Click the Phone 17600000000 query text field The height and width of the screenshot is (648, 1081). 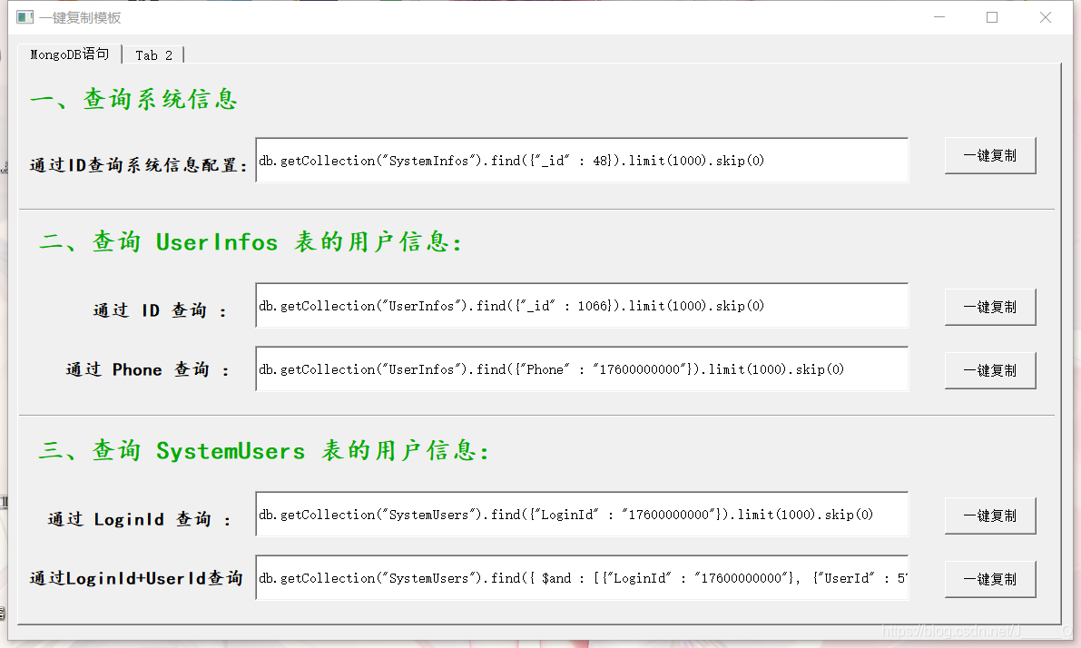(581, 368)
